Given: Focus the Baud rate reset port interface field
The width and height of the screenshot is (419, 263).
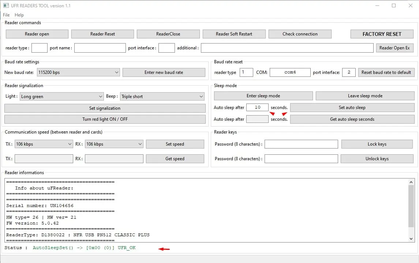Looking at the screenshot, I should [x=349, y=72].
